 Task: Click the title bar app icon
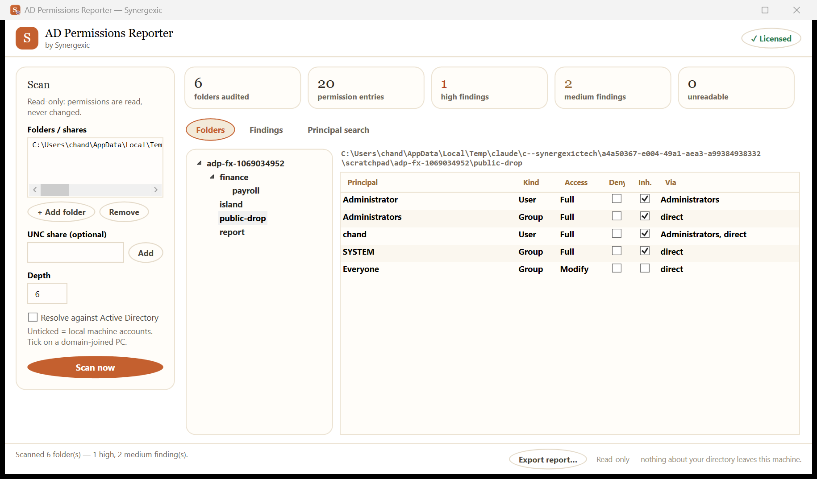(x=15, y=10)
